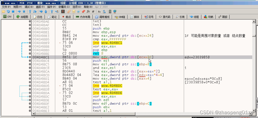Switch to the SEH链 tab
Viewport: 258px width, 118px height.
coord(120,17)
